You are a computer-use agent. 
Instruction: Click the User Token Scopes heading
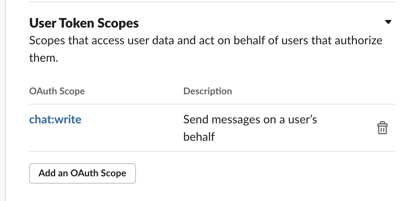(x=84, y=24)
